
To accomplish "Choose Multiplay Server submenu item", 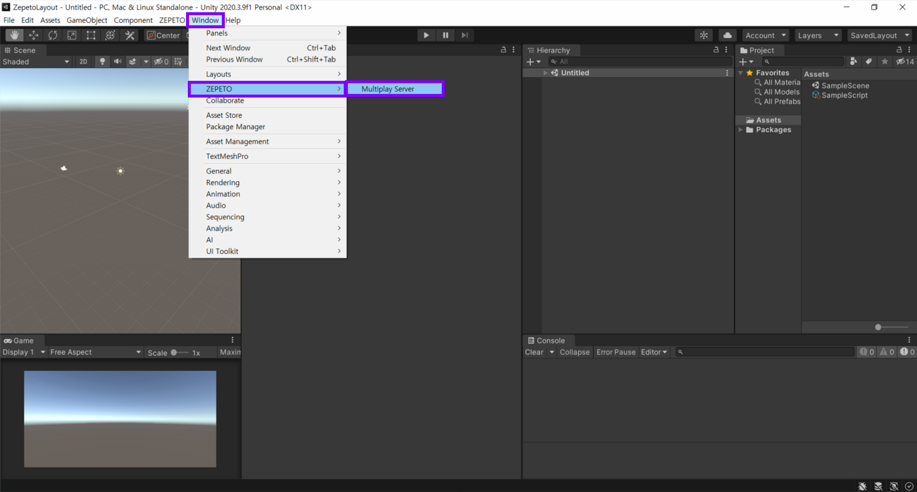I will tap(395, 89).
